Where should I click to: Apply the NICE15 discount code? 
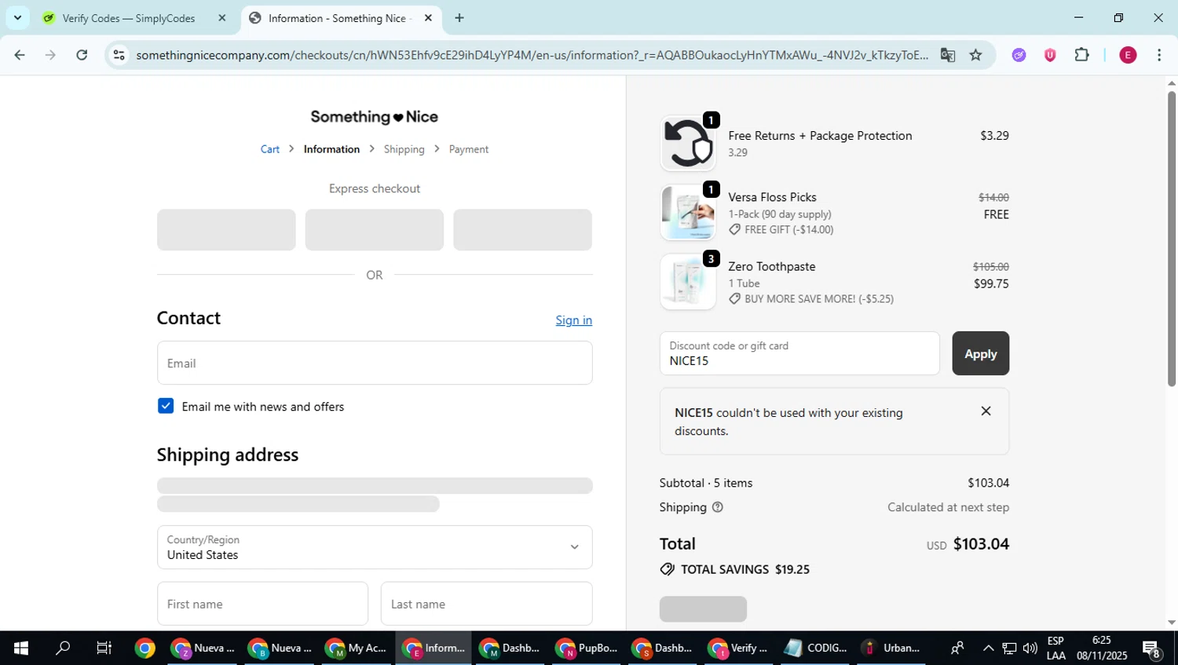[x=981, y=353]
